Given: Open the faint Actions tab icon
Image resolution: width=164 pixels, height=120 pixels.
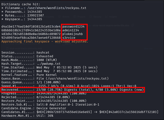Looking at the screenshot, I should pyautogui.click(x=59, y=17).
